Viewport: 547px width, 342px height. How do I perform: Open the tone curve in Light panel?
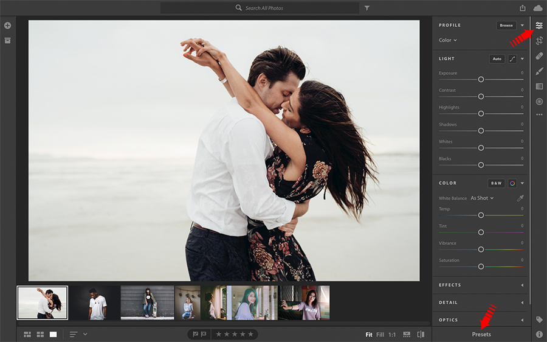(512, 59)
